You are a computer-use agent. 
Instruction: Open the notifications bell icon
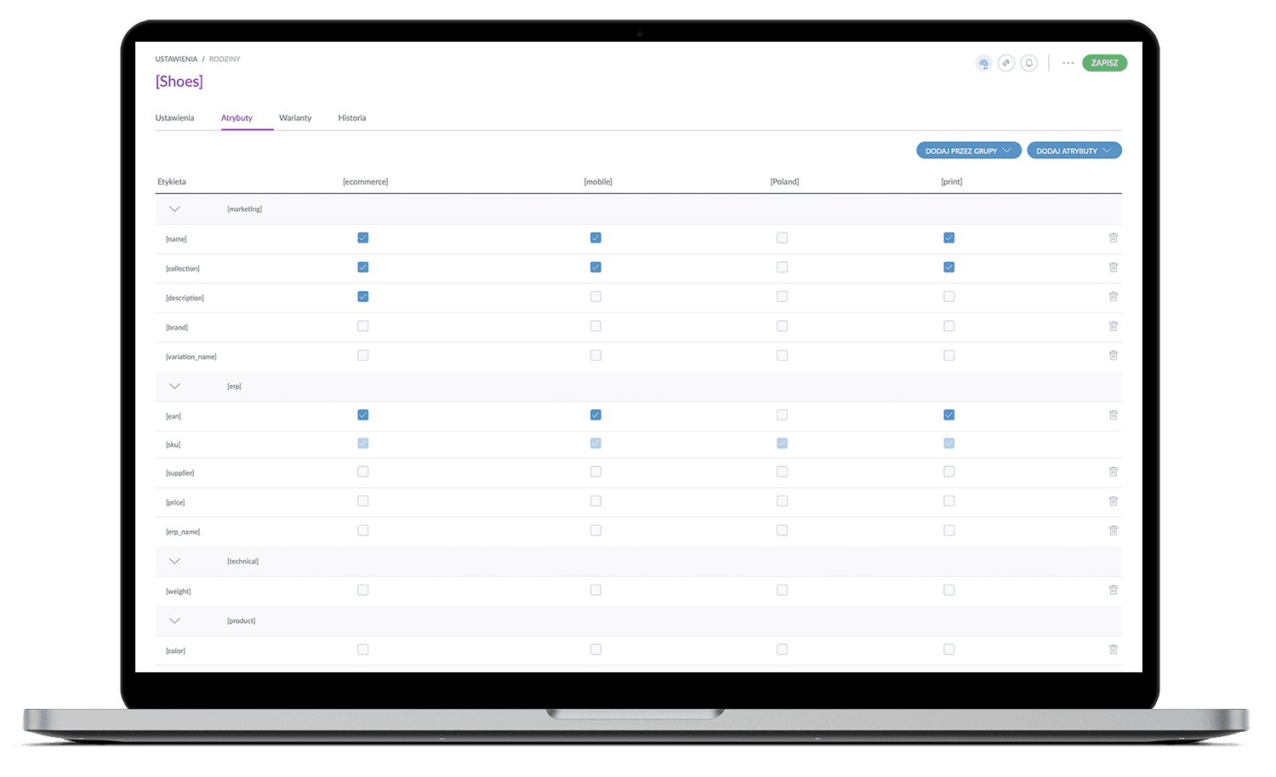pyautogui.click(x=1028, y=63)
